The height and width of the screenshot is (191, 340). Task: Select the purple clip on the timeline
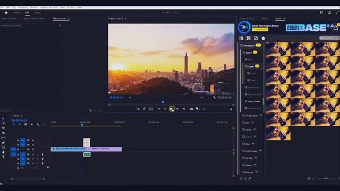pyautogui.click(x=104, y=149)
